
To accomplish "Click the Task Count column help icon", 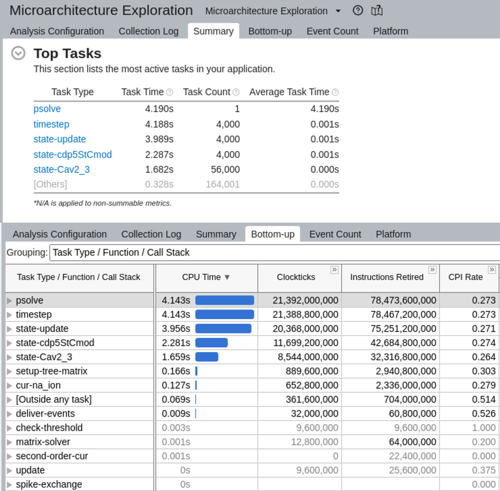I will point(236,92).
